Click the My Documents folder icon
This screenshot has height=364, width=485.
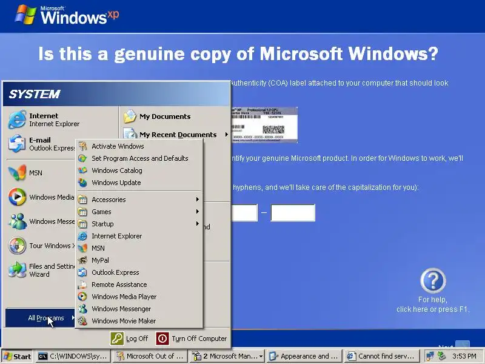click(130, 116)
